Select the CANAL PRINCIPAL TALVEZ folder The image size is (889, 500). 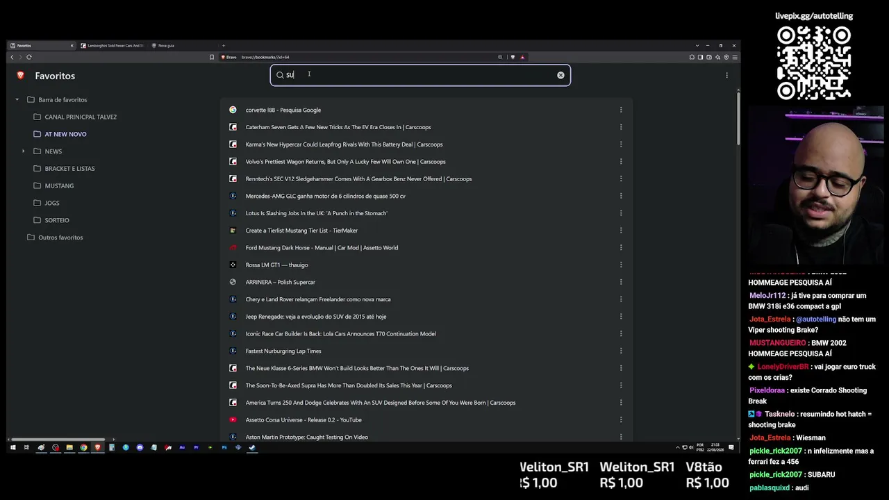(x=81, y=117)
